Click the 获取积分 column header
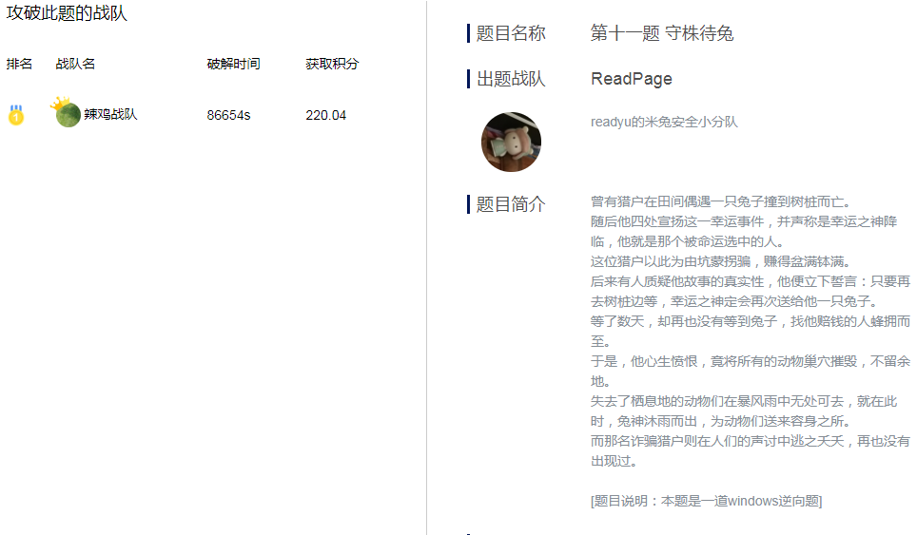 point(332,64)
